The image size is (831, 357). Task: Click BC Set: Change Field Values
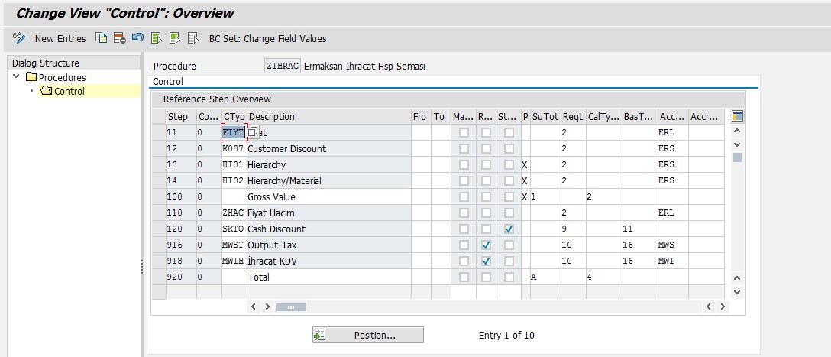267,38
